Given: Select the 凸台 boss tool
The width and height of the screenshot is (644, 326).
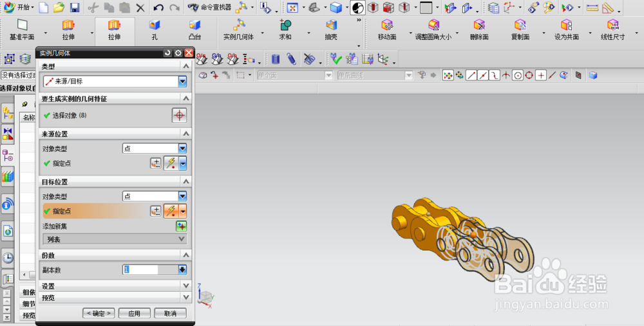Looking at the screenshot, I should 194,30.
